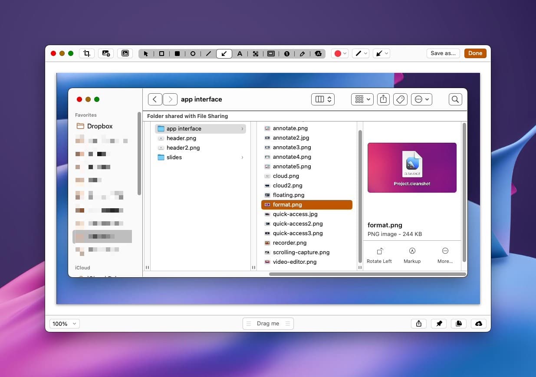Select the pencil drawing tool
This screenshot has width=536, height=377.
303,54
